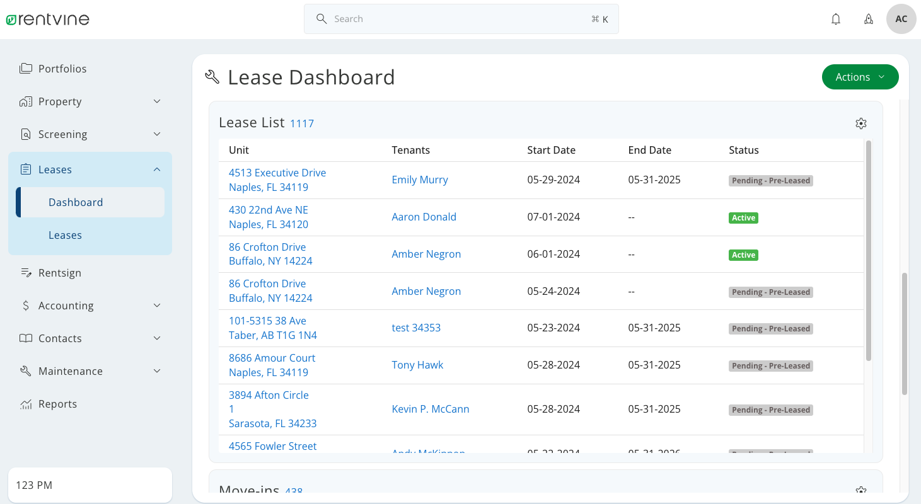Go to the Leases menu item
The image size is (921, 504).
65,234
